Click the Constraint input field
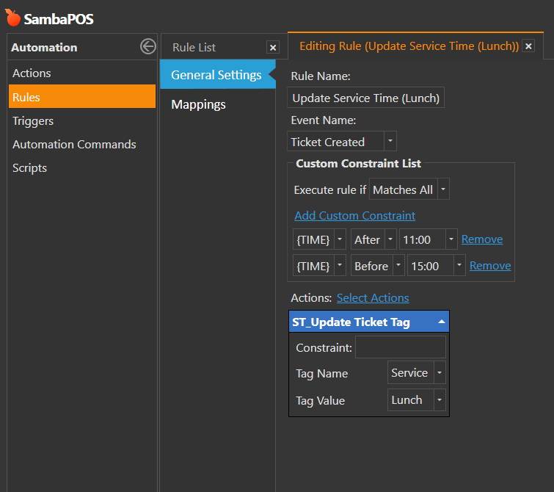The image size is (554, 492). click(400, 347)
